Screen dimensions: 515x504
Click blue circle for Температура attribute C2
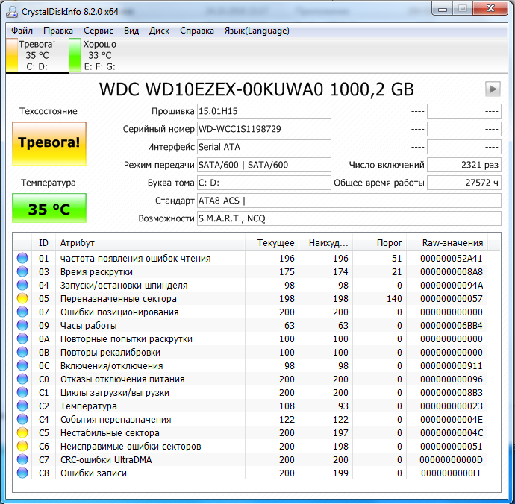(x=22, y=406)
